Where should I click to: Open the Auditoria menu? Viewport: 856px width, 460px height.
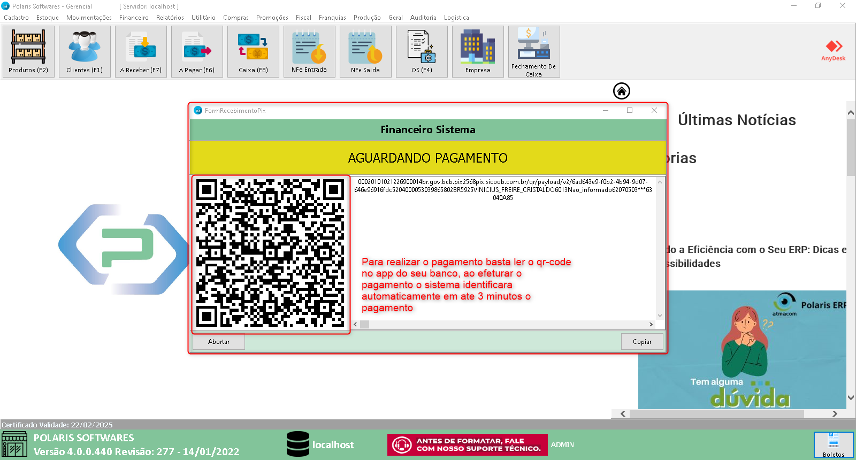coord(423,18)
